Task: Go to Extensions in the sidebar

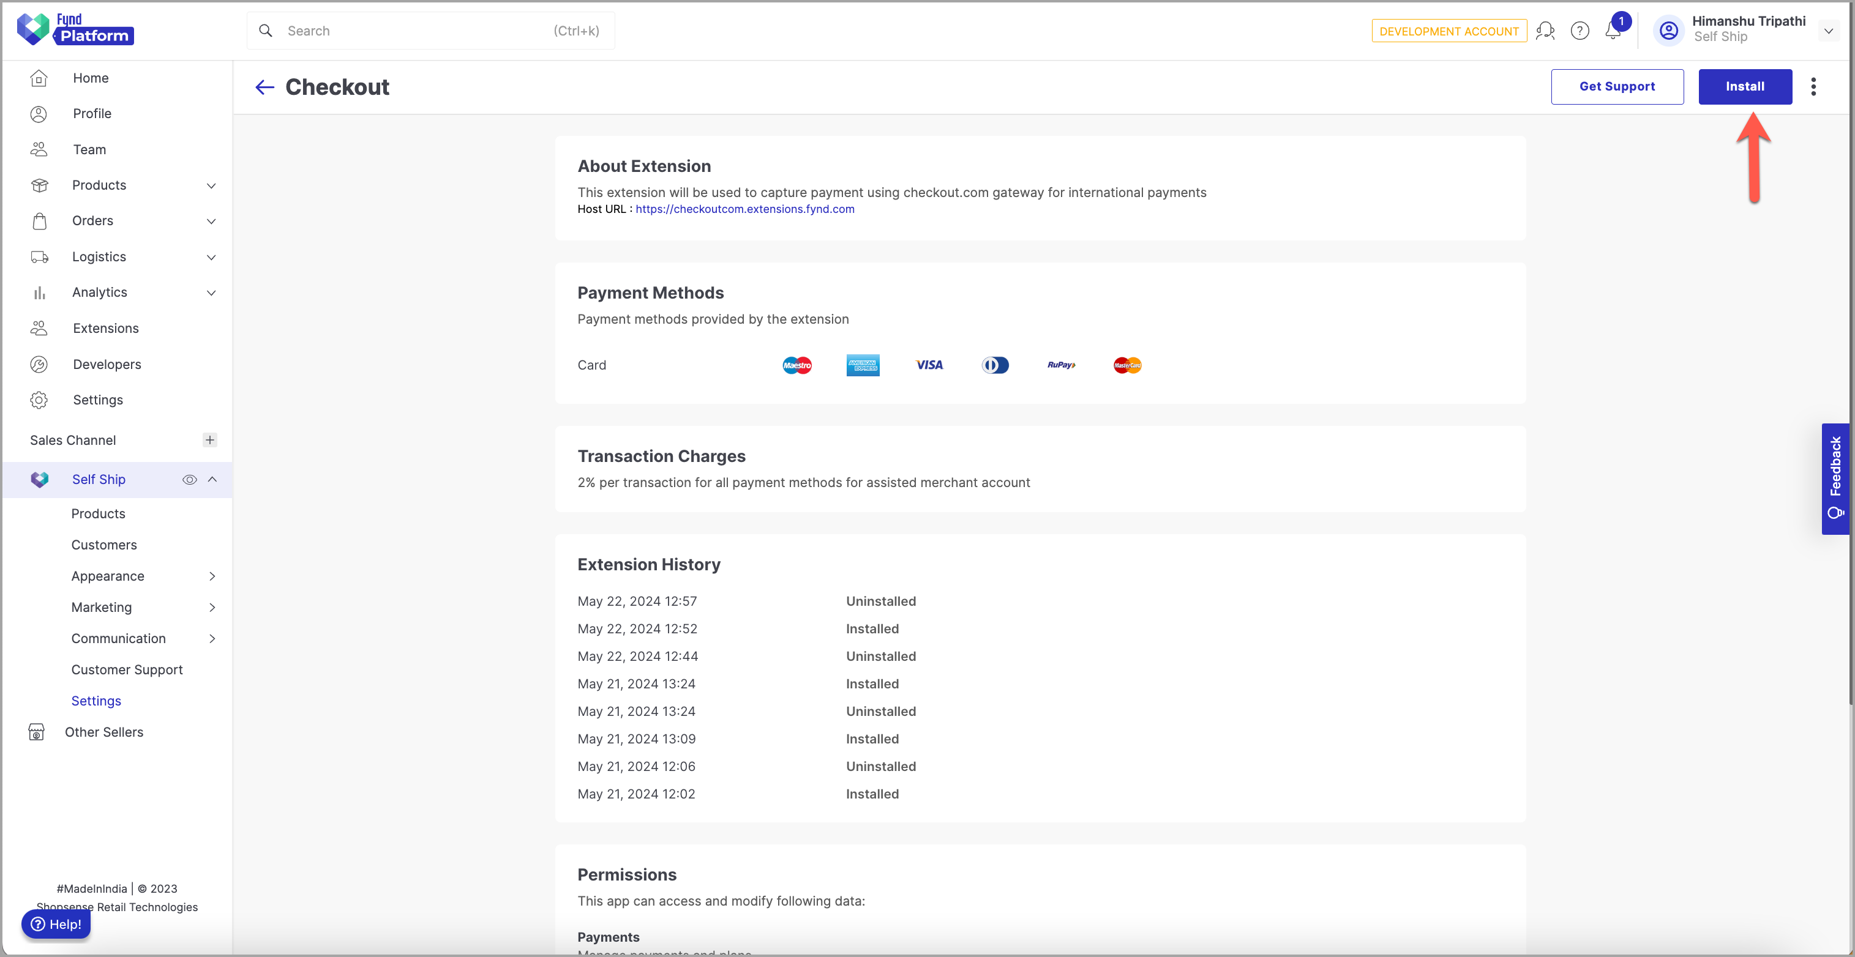Action: click(x=106, y=328)
